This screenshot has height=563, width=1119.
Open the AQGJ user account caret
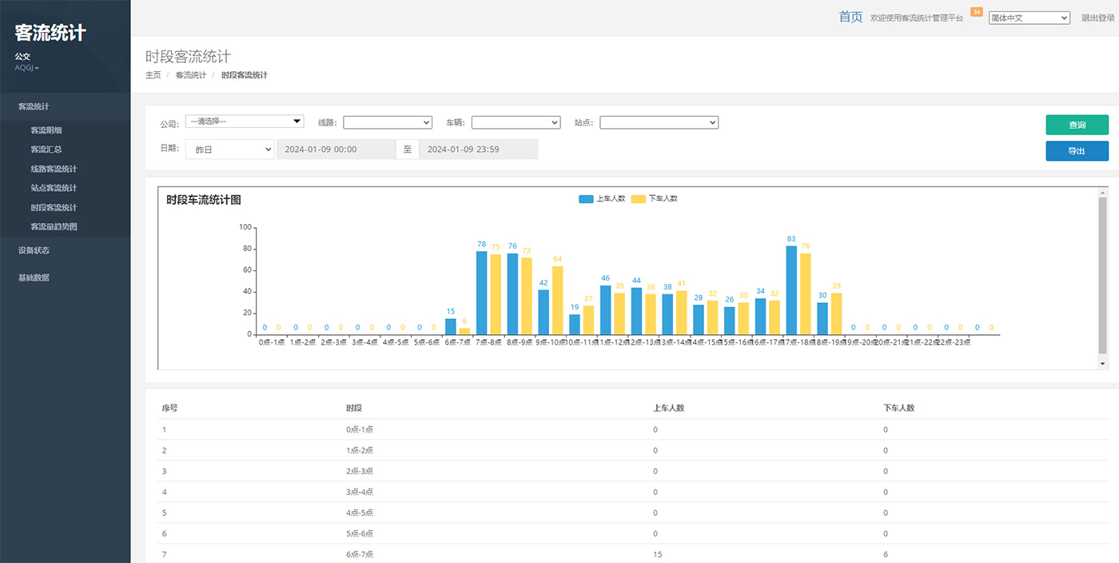coord(37,69)
